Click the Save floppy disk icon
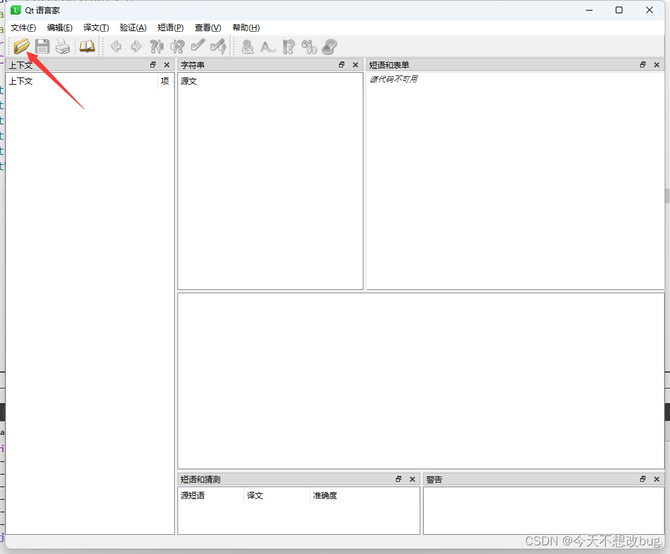 point(42,46)
